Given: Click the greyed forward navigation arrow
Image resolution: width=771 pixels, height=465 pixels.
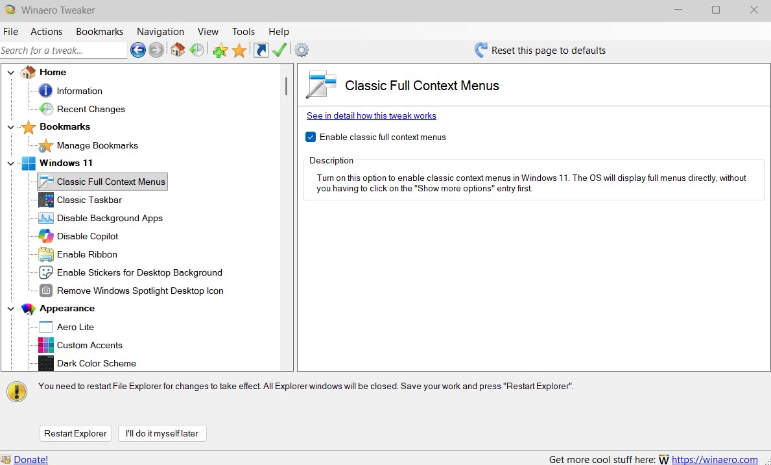Looking at the screenshot, I should [156, 50].
